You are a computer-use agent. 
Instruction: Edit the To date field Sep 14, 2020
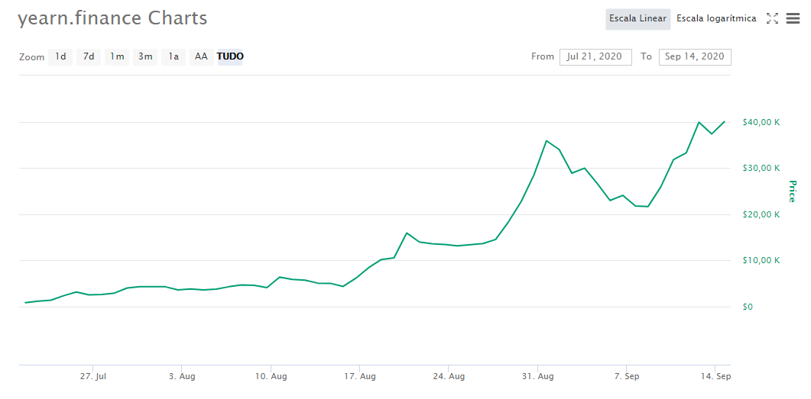[695, 56]
